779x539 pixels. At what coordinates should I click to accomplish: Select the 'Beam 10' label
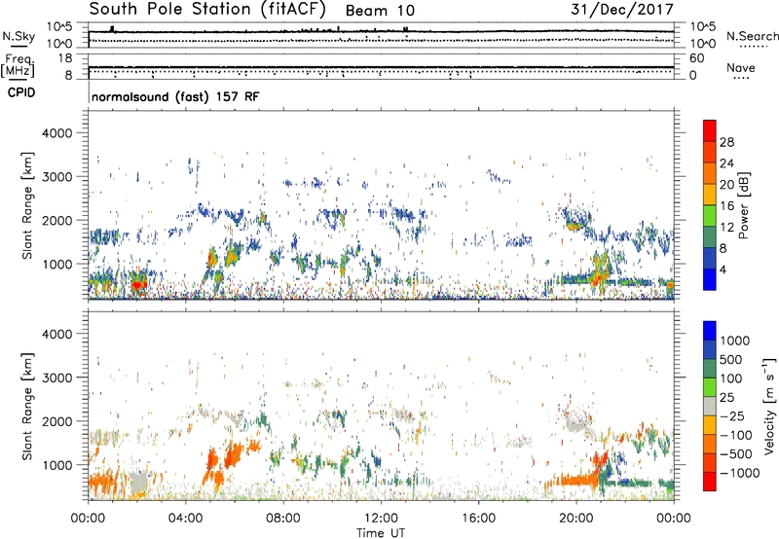(x=380, y=11)
